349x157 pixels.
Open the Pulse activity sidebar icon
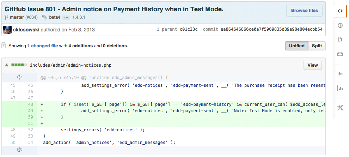click(x=340, y=74)
